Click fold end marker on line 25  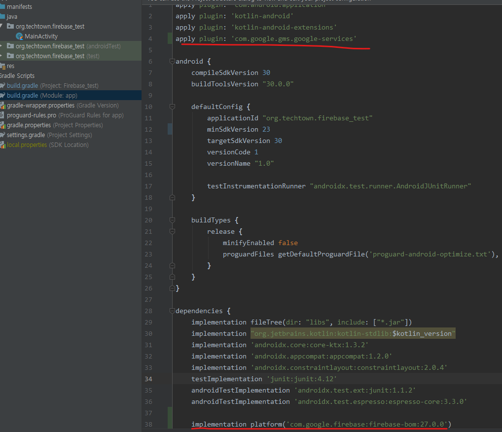click(x=172, y=277)
